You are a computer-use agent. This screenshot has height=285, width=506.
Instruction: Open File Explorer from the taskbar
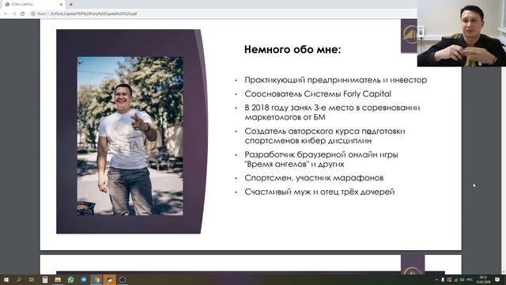[x=58, y=279]
